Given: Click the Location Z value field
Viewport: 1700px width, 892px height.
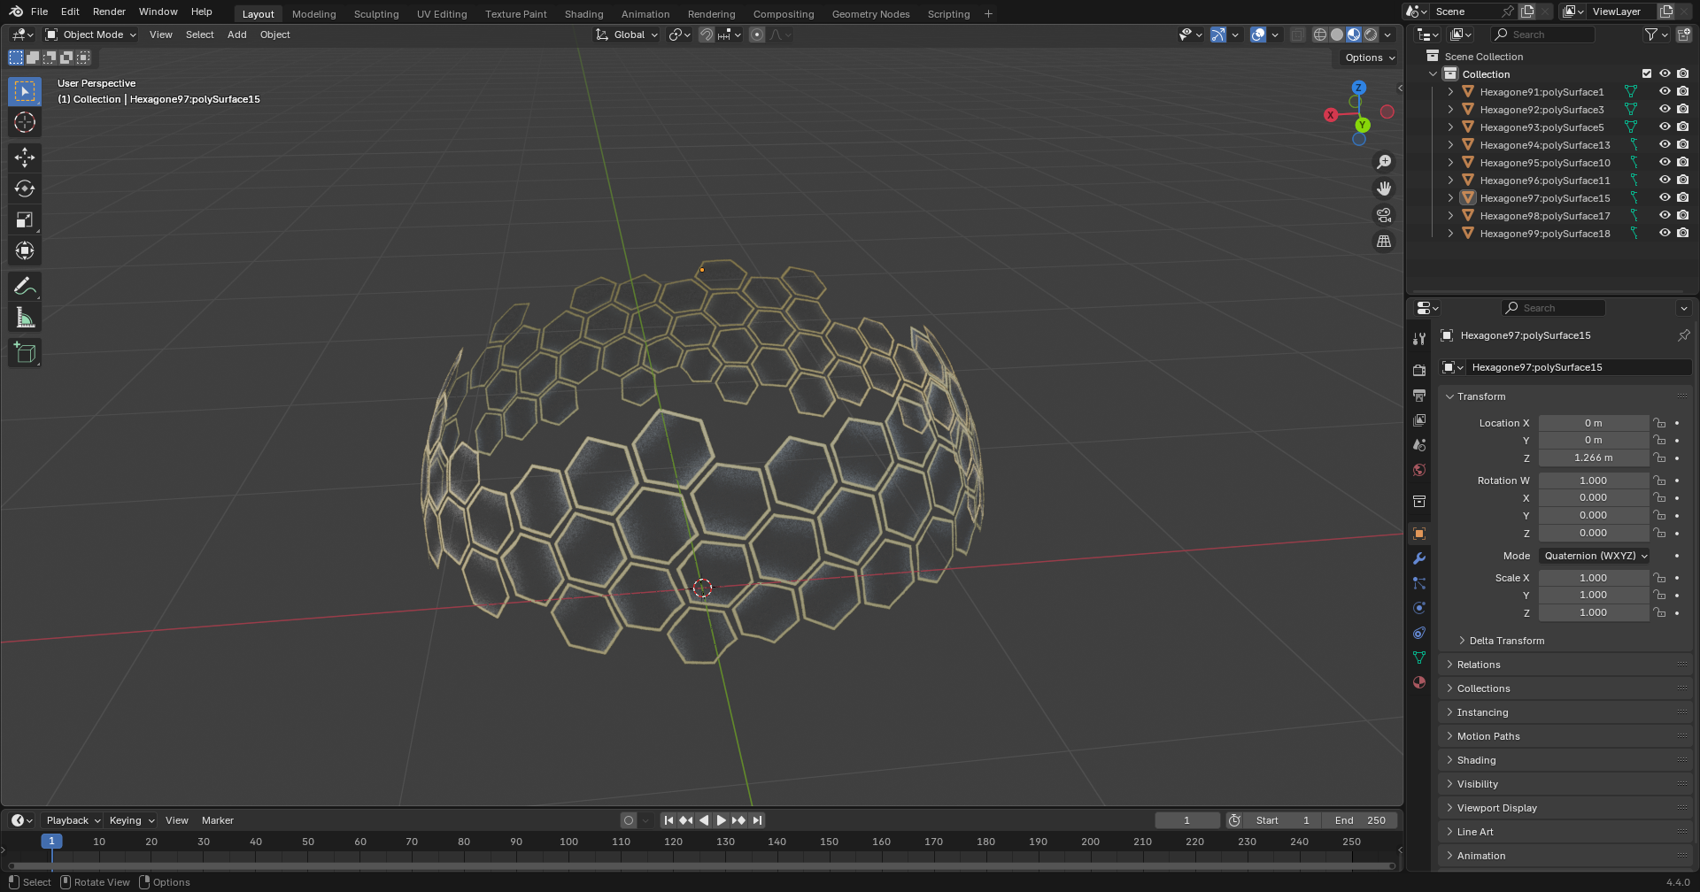Looking at the screenshot, I should point(1593,458).
